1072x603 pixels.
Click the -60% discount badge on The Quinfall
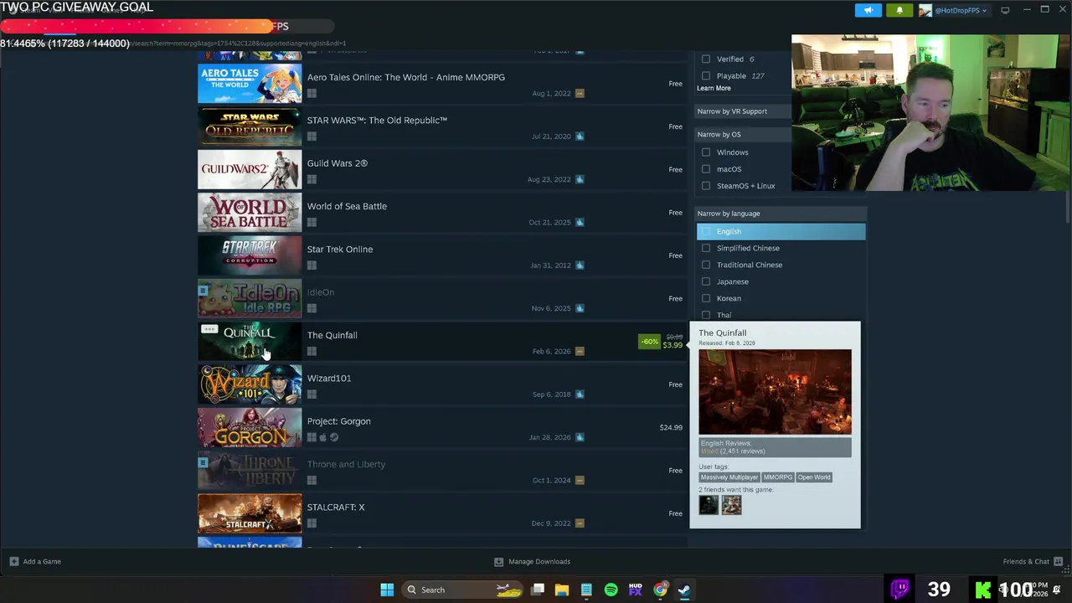649,342
